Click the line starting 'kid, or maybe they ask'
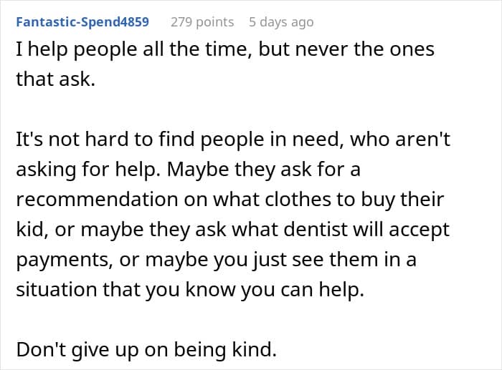The image size is (502, 370). click(233, 230)
